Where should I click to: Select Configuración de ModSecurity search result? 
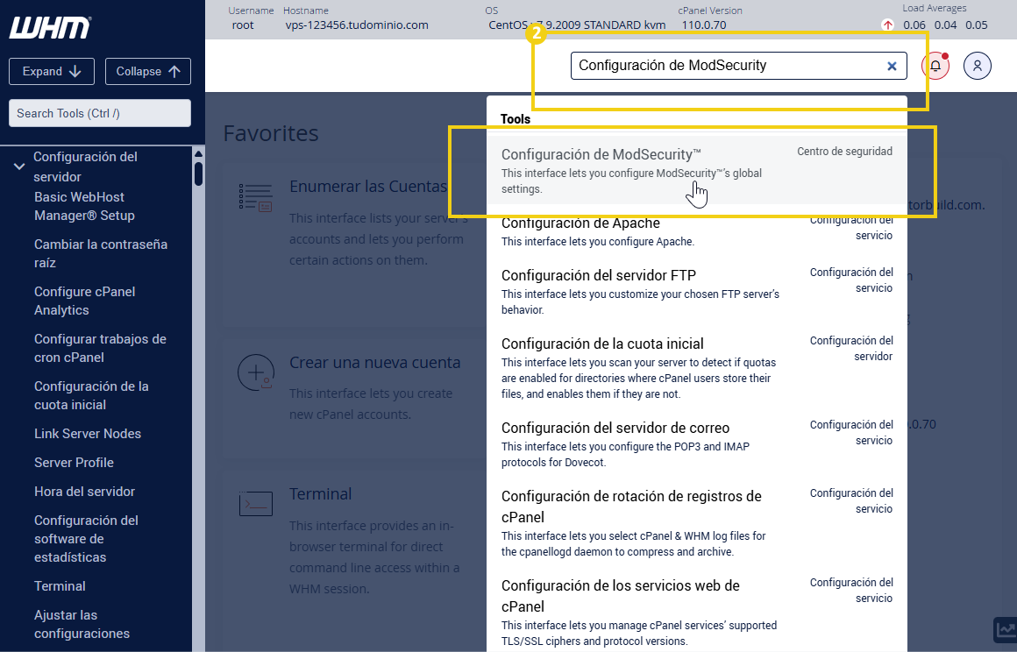click(697, 171)
